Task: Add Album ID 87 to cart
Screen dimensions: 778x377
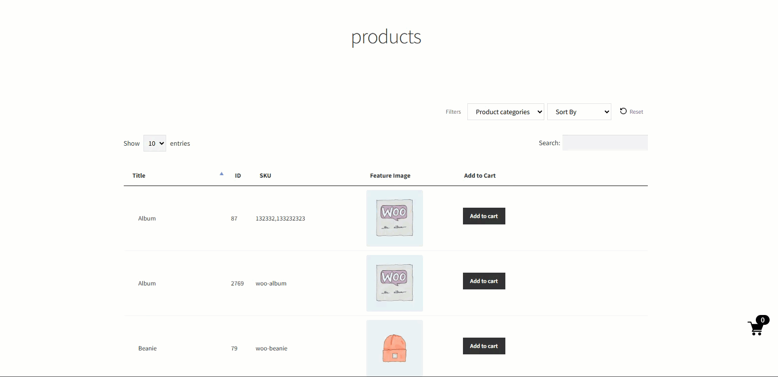Action: click(484, 216)
